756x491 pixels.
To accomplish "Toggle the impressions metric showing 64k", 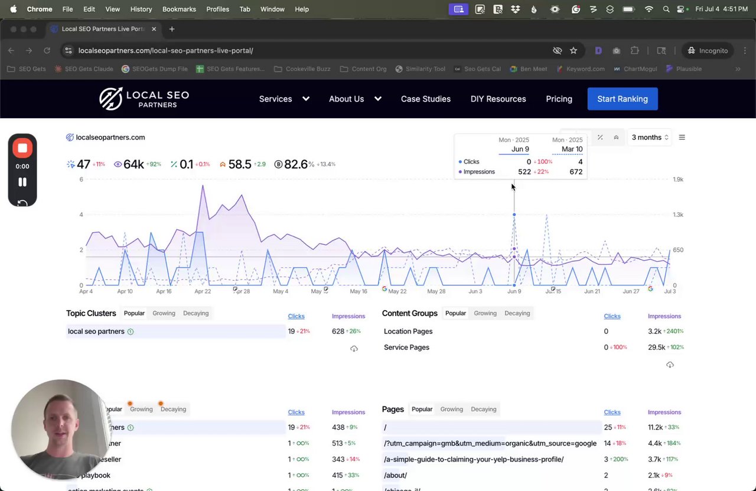I will pos(133,164).
